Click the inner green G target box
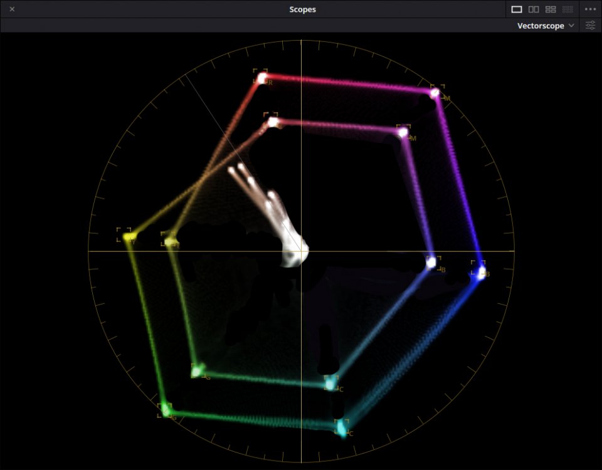602x470 pixels. coord(198,370)
